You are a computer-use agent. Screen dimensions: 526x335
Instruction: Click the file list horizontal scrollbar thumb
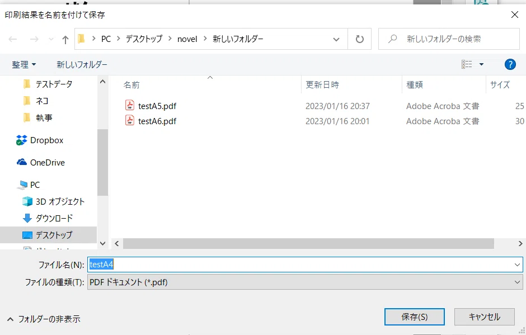coord(309,243)
